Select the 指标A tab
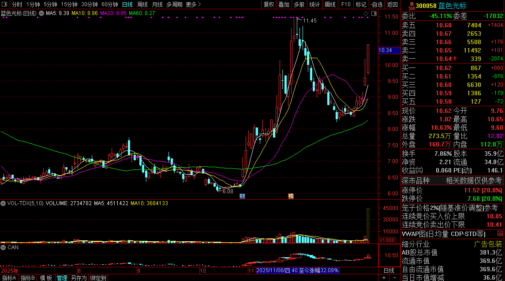505x281 pixels. (x=9, y=278)
